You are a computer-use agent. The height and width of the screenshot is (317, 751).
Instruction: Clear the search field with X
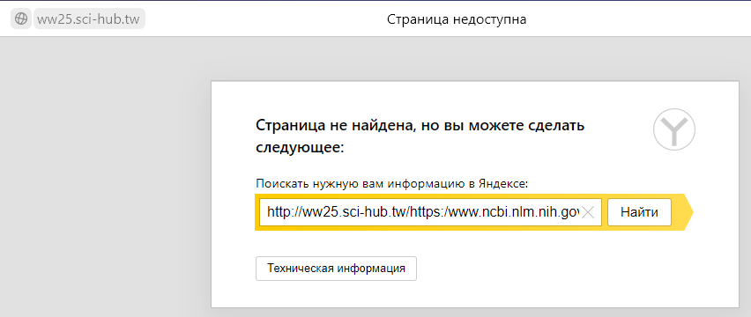587,213
